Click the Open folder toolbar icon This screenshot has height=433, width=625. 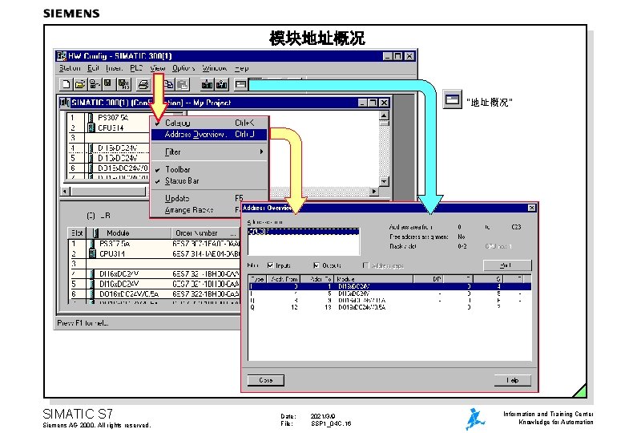point(79,84)
